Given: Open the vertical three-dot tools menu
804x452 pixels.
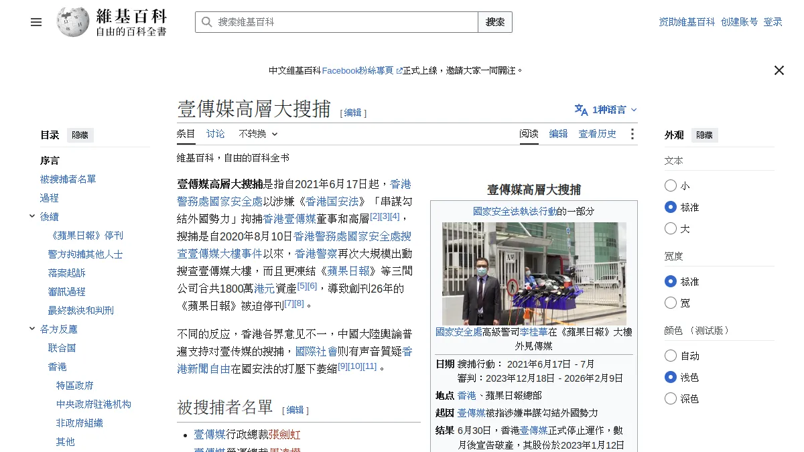Looking at the screenshot, I should pyautogui.click(x=632, y=134).
